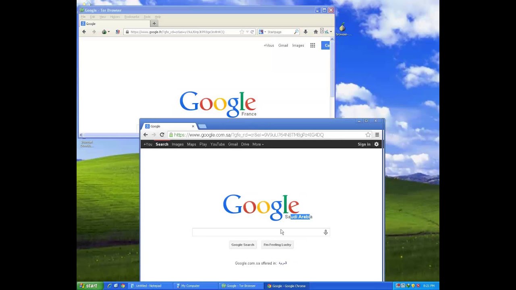Open Tor Browser URL history dropdown arrow

[x=247, y=32]
